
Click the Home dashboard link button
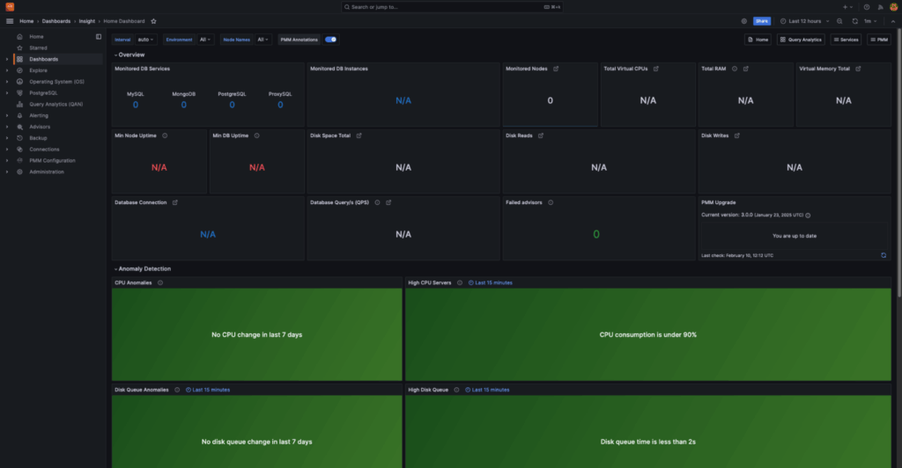pyautogui.click(x=758, y=40)
